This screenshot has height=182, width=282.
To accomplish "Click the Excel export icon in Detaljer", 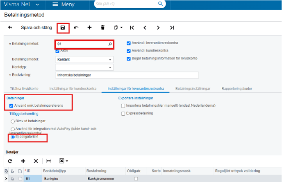I will [x=61, y=161].
